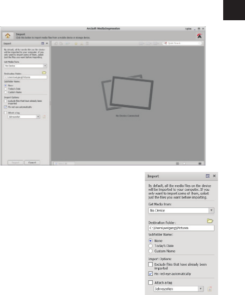Click the thumbnail size slider handle
245x295 pixels.
click(184, 163)
